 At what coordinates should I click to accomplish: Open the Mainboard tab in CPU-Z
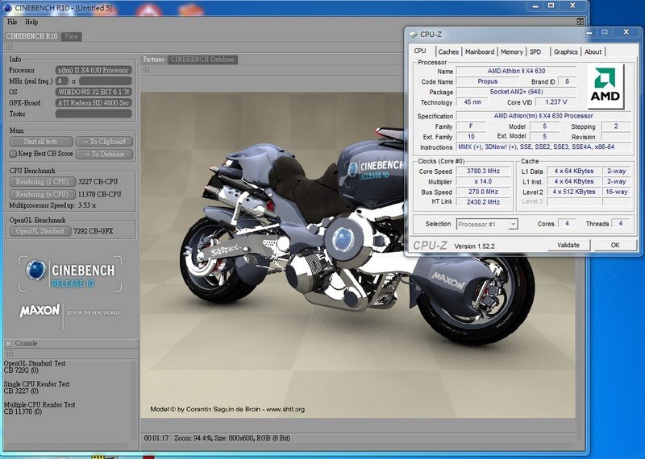[x=480, y=52]
